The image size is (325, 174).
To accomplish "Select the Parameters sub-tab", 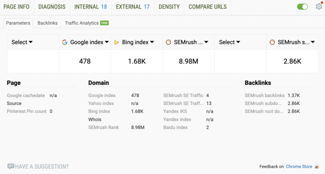I will [18, 23].
